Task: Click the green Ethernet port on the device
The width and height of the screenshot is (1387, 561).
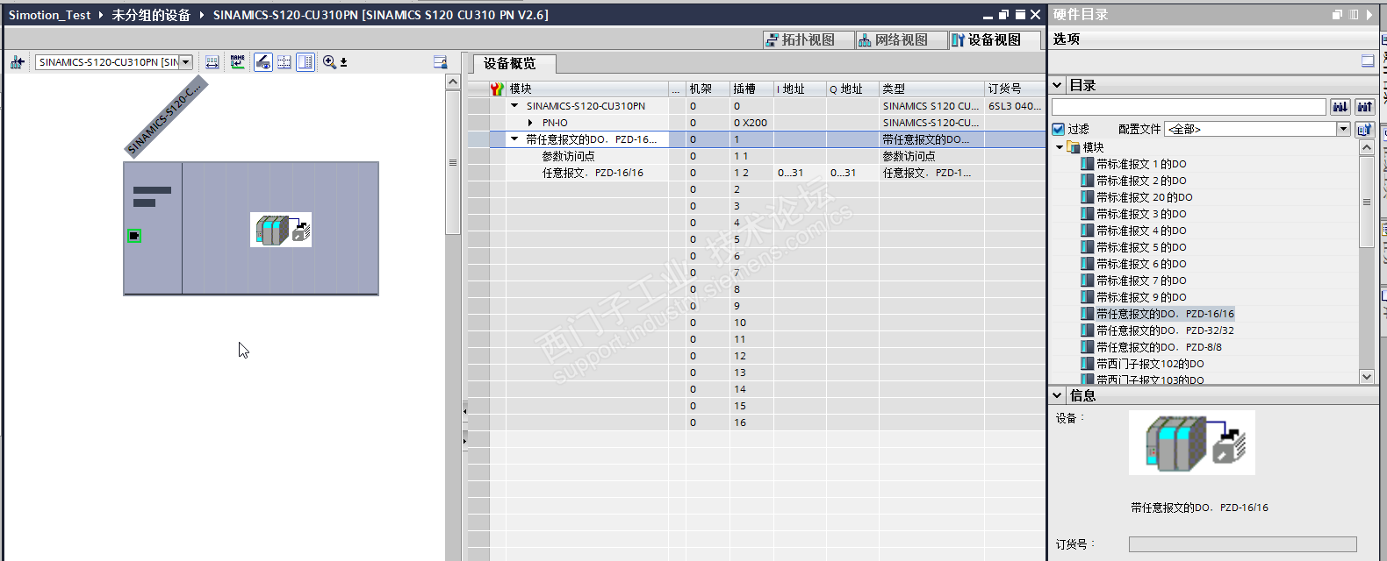Action: pyautogui.click(x=134, y=236)
